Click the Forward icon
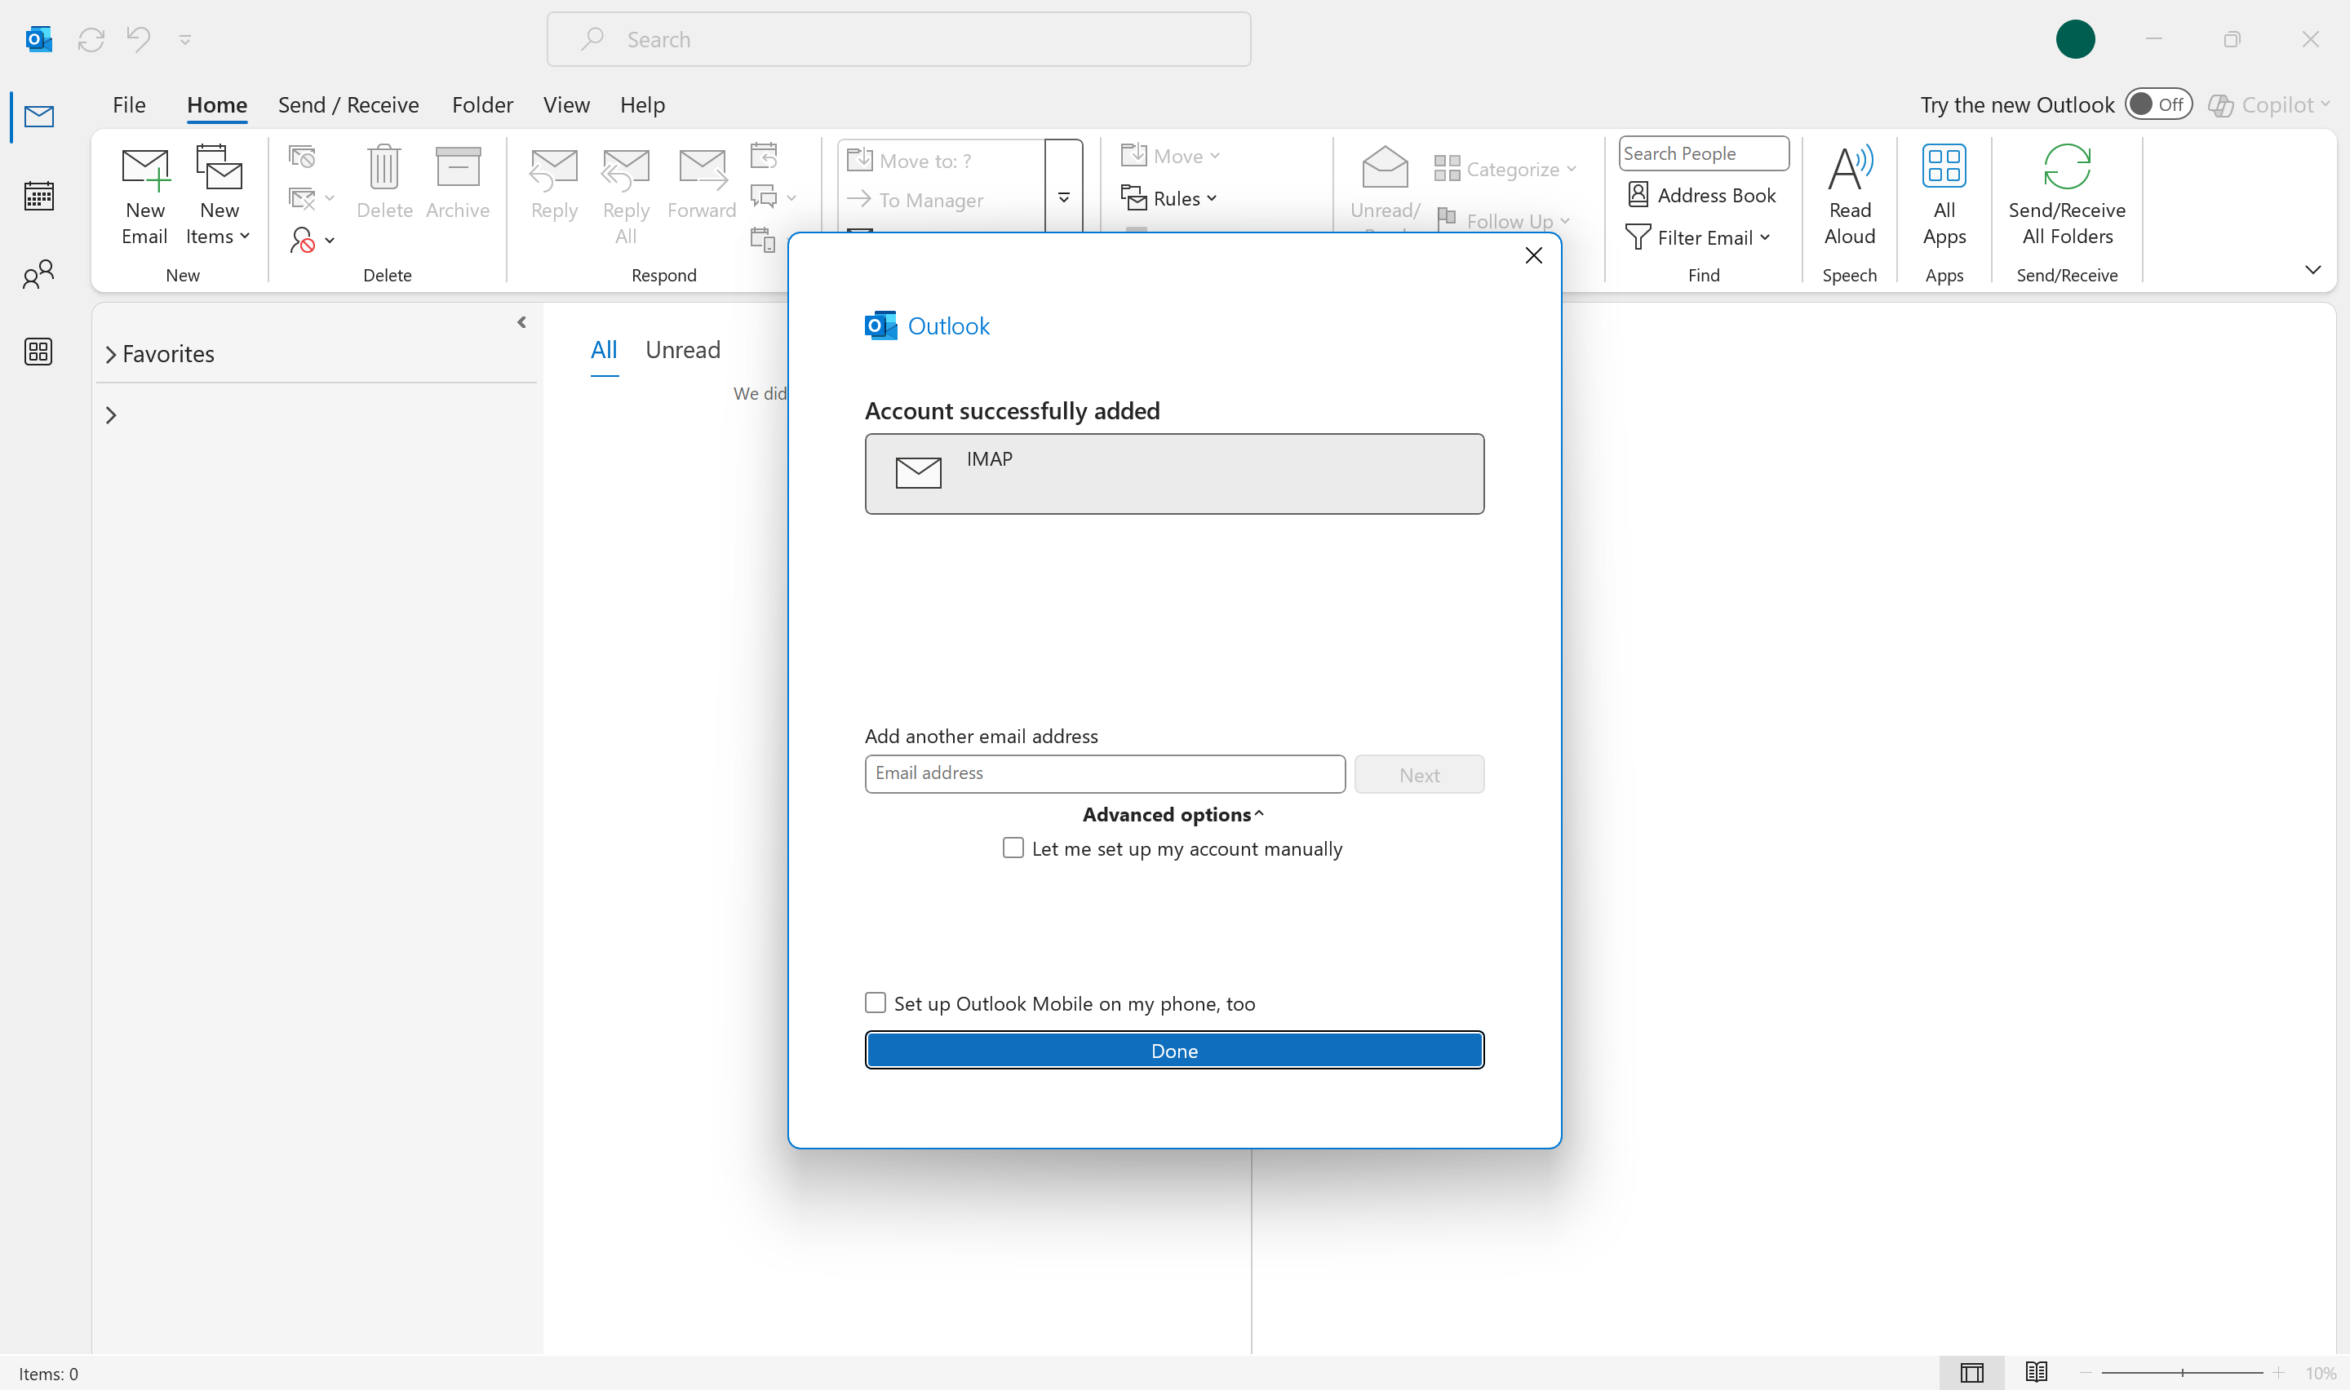 (x=702, y=184)
